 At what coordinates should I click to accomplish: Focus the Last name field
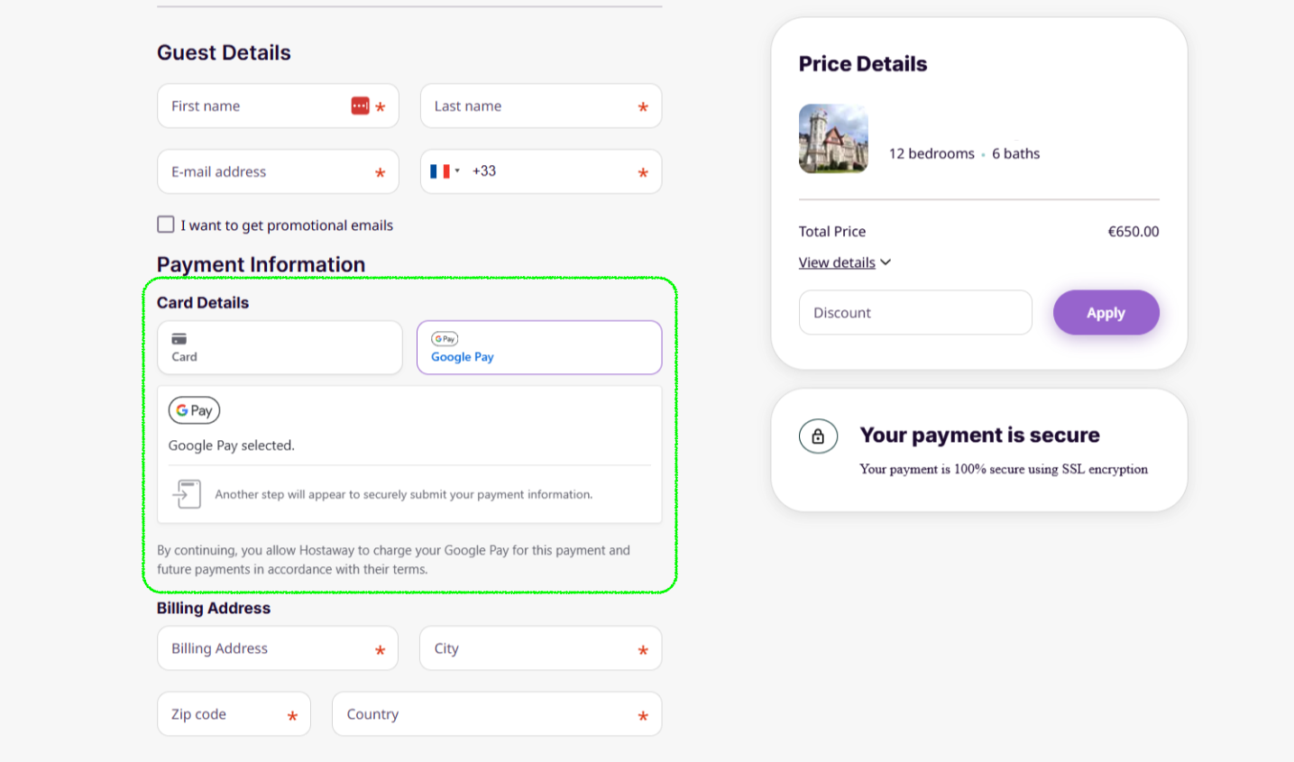click(x=541, y=106)
